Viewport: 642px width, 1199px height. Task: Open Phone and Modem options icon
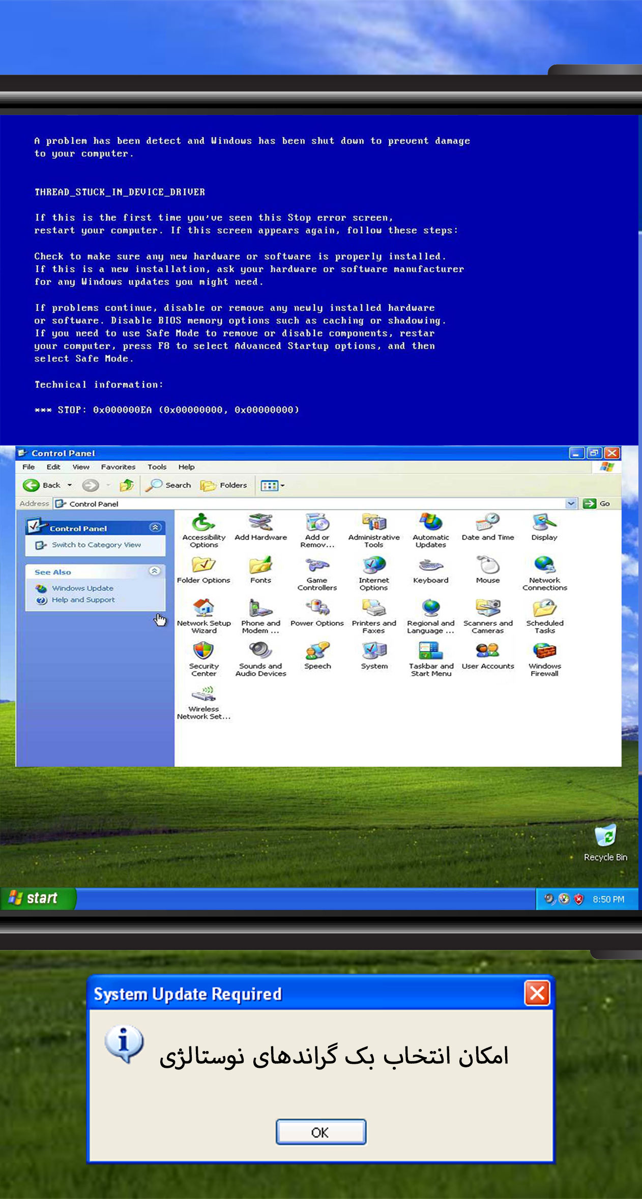pos(260,616)
